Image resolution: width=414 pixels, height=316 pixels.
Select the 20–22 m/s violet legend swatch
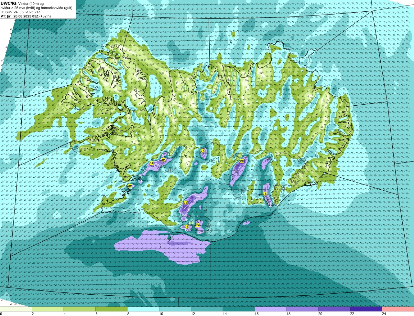(x=334, y=309)
